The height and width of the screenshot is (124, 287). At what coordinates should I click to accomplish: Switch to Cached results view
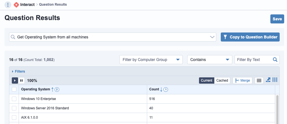222,80
